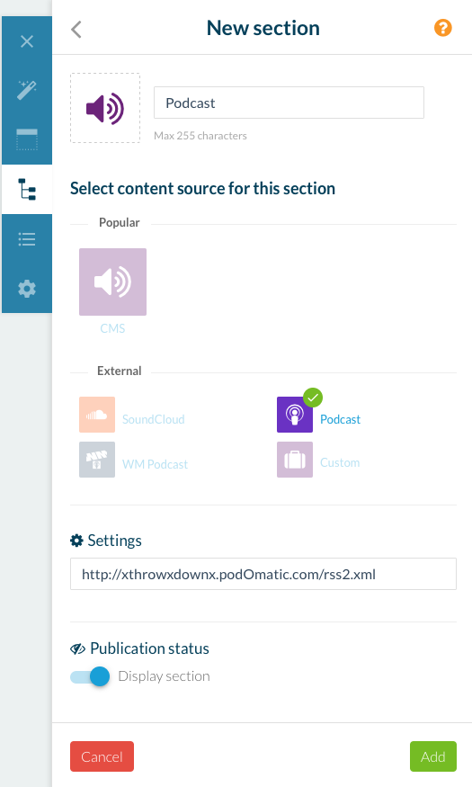
Task: Open the list icon in the sidebar
Action: coord(27,239)
